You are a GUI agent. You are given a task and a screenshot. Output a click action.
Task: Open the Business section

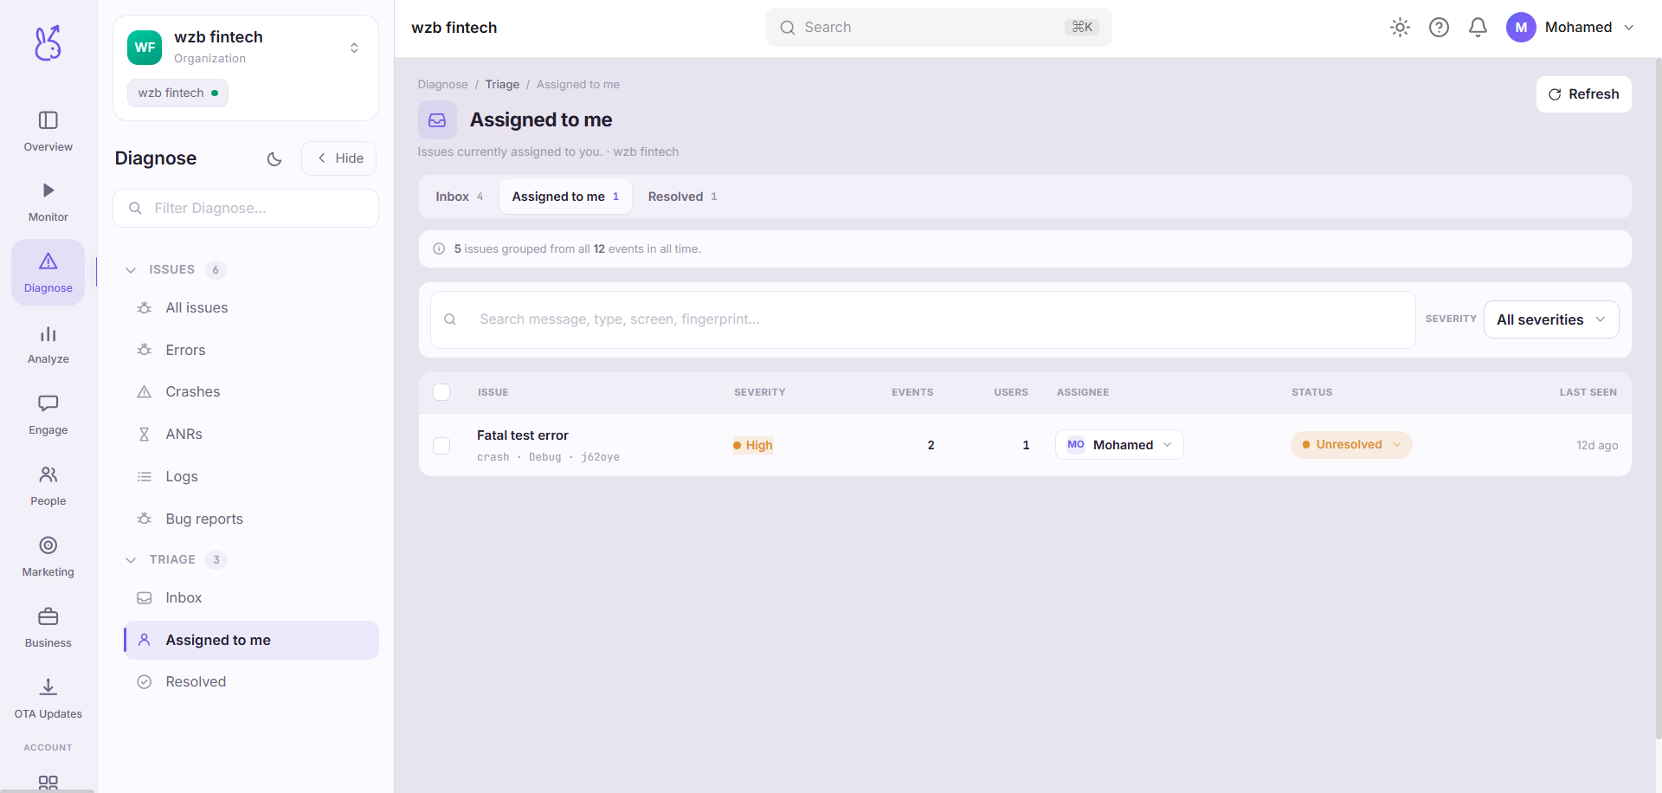pos(48,628)
